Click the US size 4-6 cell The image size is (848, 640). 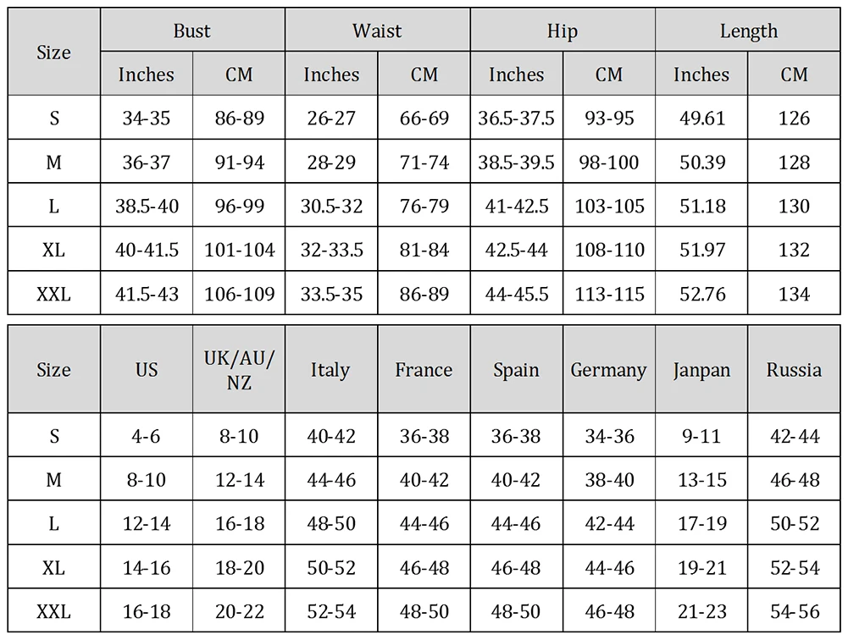[x=147, y=435]
